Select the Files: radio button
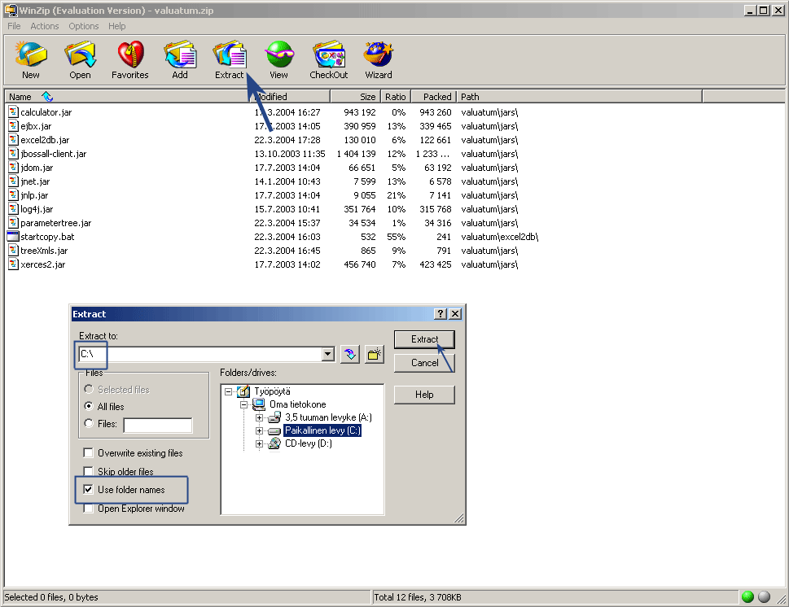 tap(89, 423)
